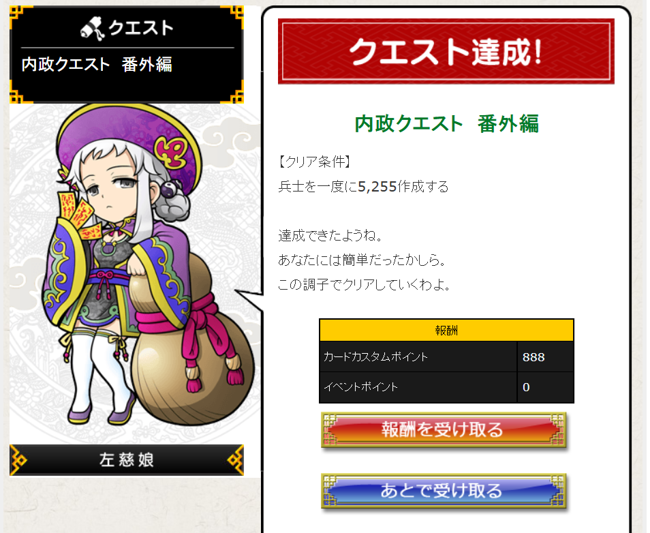Viewport: 650px width, 533px height.
Task: Click the 左慈娘 character name plate
Action: [127, 460]
